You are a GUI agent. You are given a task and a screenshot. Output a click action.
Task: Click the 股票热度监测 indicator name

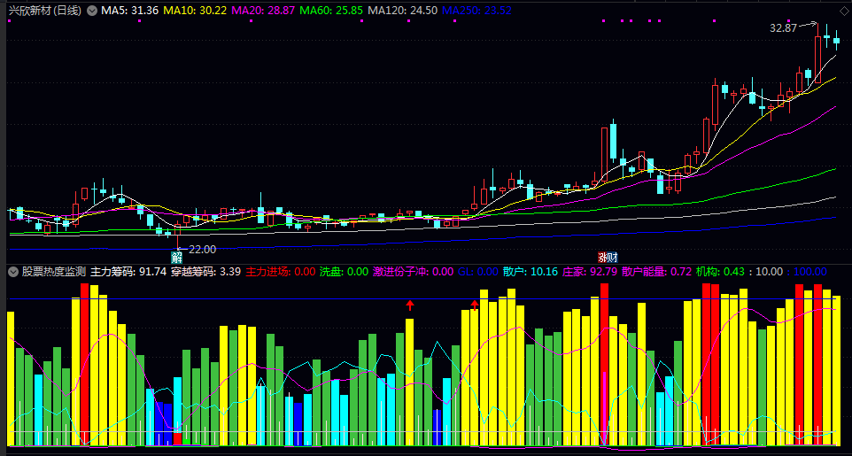(54, 273)
